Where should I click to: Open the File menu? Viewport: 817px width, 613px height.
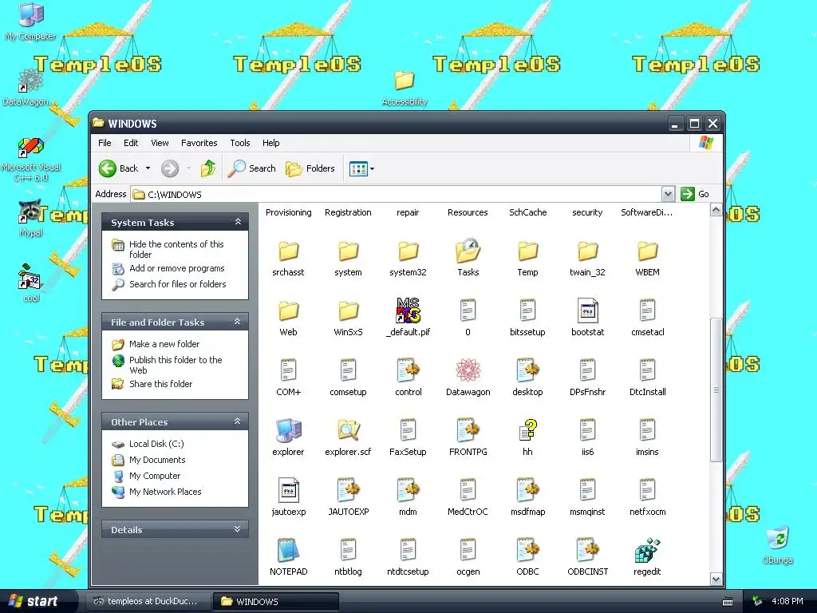[x=105, y=143]
